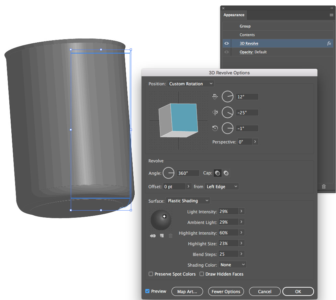
Task: Click move light to back icon
Action: pyautogui.click(x=153, y=236)
